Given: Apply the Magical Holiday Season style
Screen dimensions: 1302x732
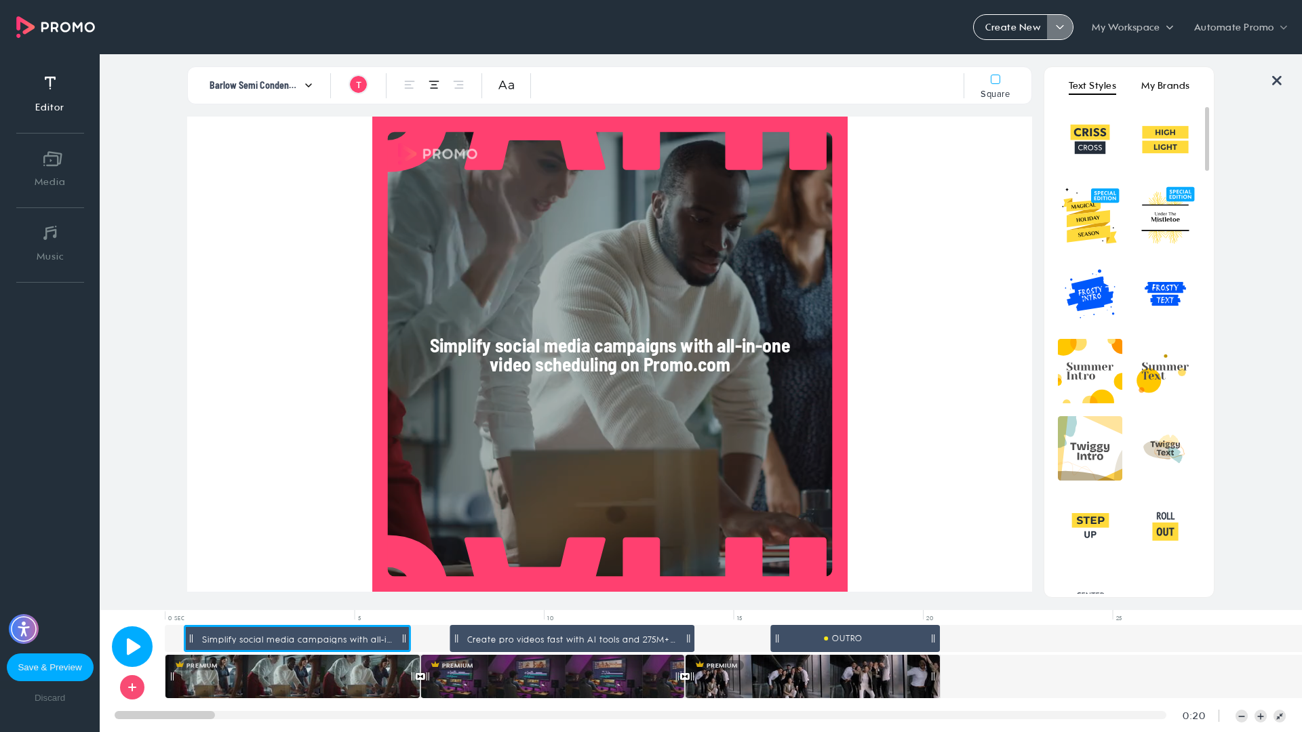Looking at the screenshot, I should pos(1090,216).
